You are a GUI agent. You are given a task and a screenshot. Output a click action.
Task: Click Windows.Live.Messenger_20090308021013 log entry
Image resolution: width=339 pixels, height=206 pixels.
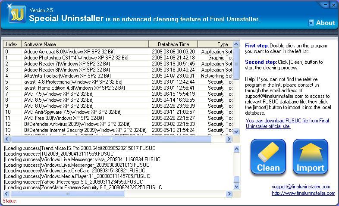[77, 165]
